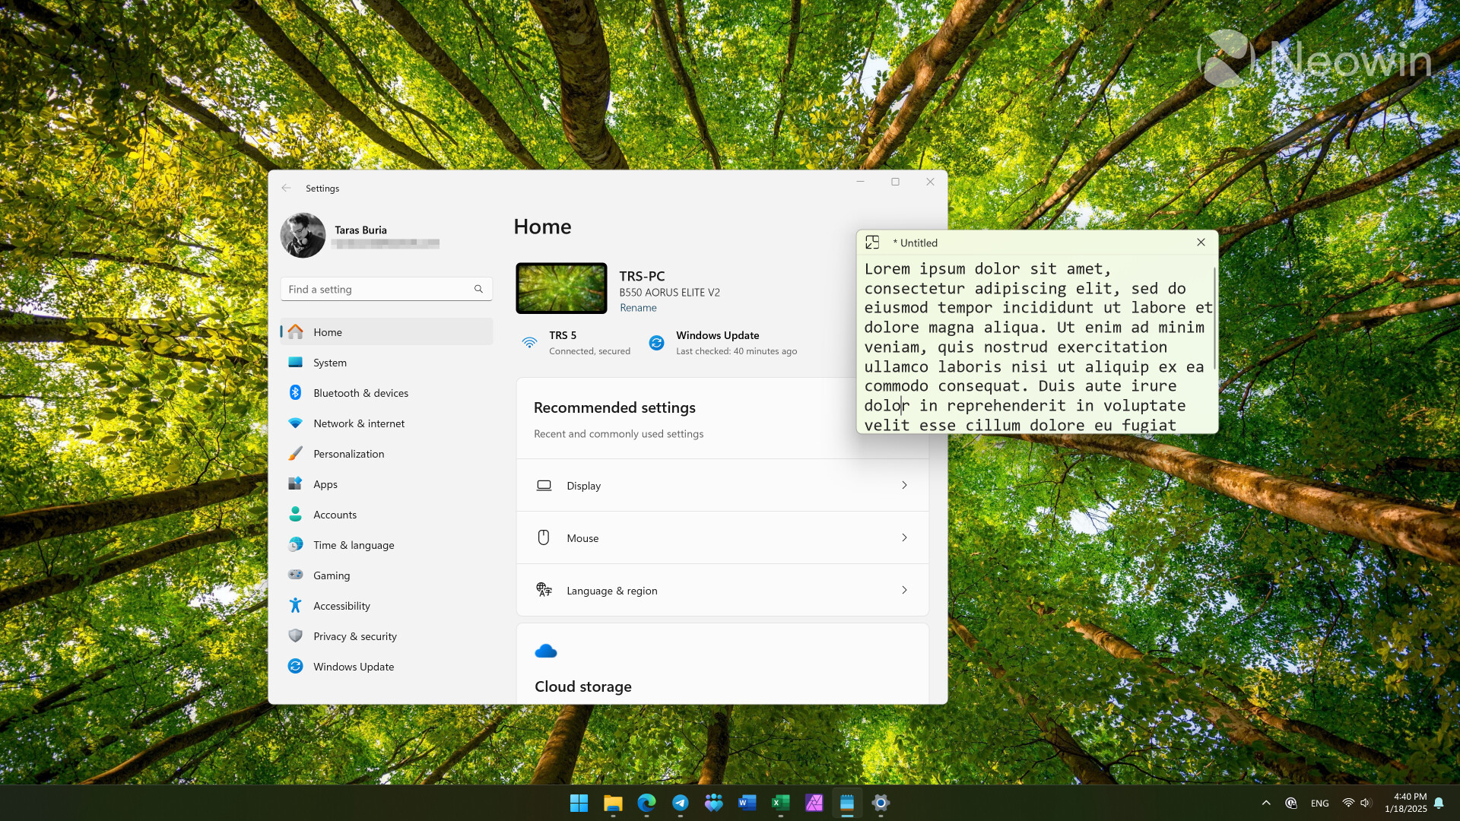This screenshot has height=821, width=1460.
Task: Open File Explorer from taskbar
Action: pos(614,802)
